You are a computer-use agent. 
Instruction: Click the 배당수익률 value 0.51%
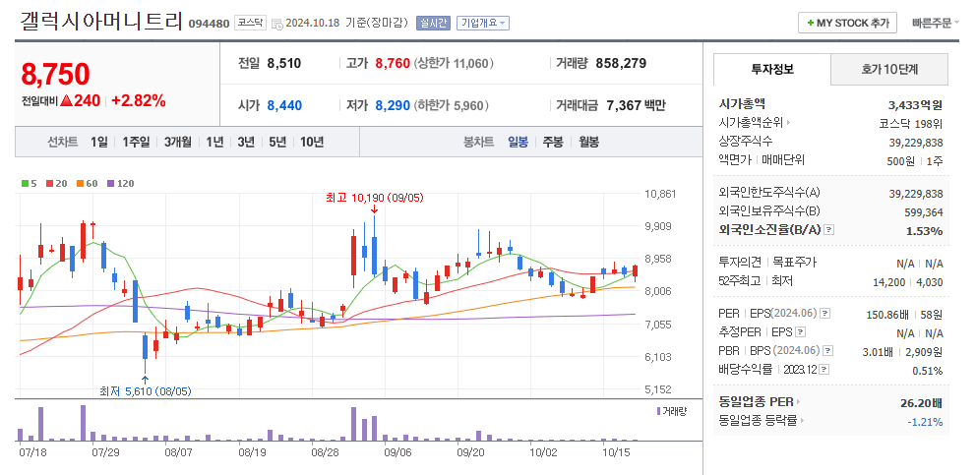[930, 371]
